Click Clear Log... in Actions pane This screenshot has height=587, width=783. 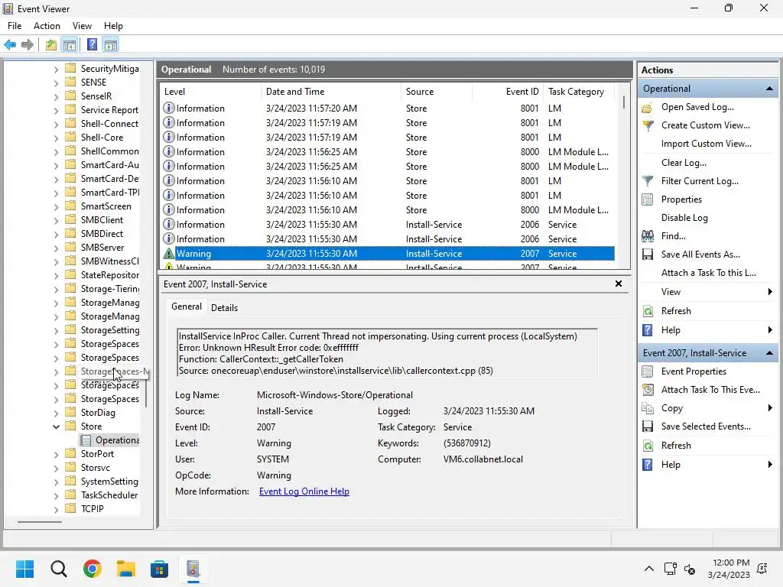684,163
